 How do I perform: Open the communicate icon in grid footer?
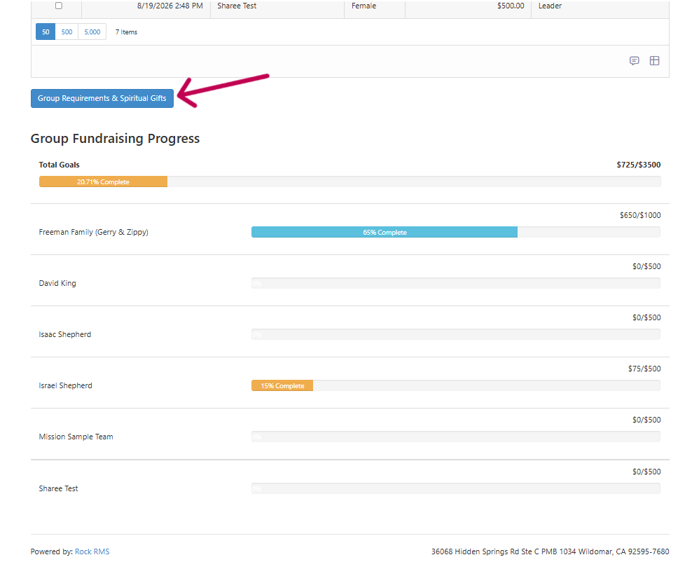click(634, 60)
